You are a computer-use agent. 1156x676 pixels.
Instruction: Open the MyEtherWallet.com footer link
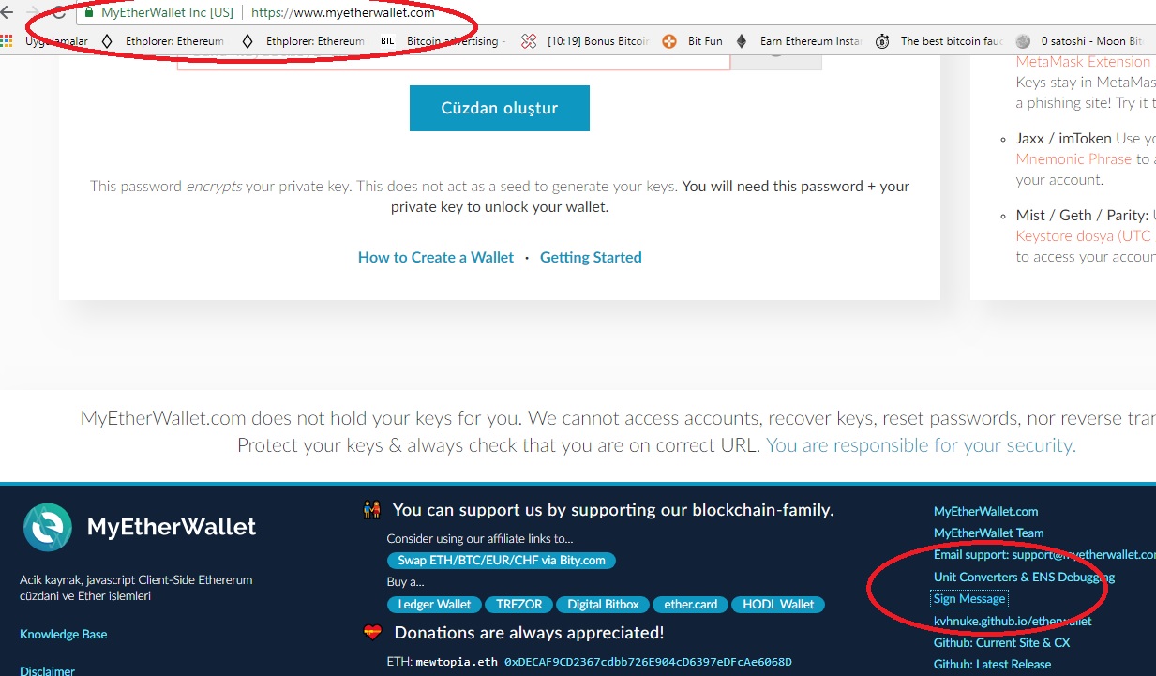click(x=985, y=512)
